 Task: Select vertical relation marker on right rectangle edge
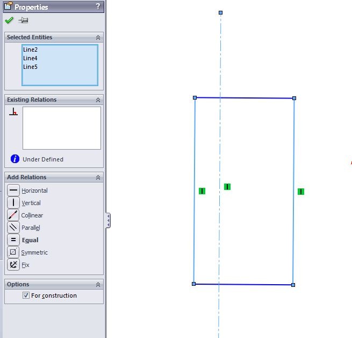[x=301, y=192]
